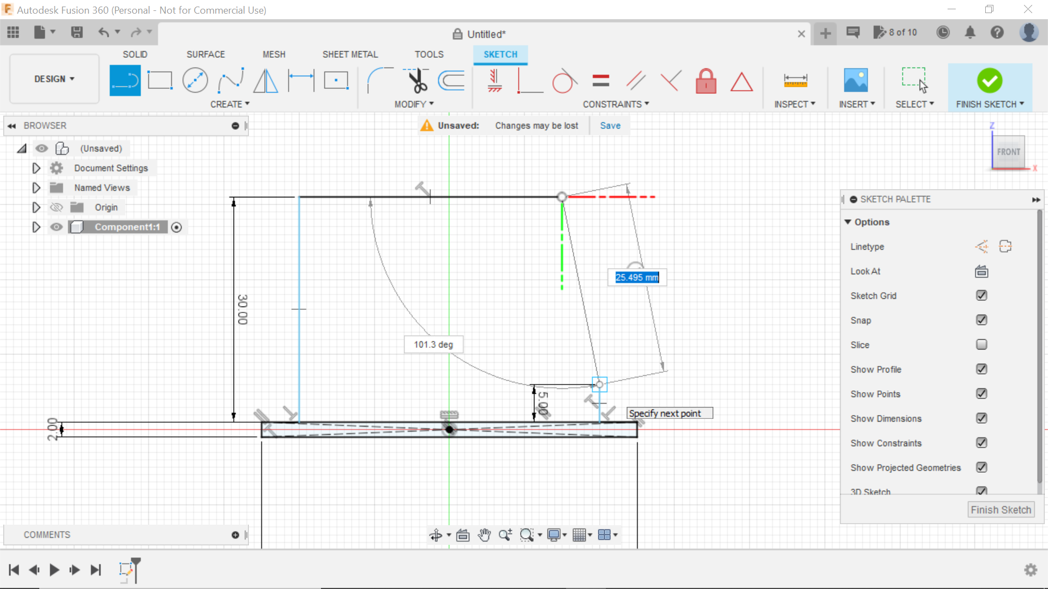Select the Fit Point Spline tool

click(230, 80)
